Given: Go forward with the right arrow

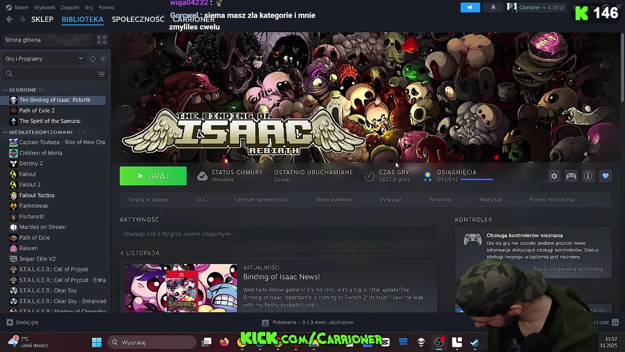Looking at the screenshot, I should coord(22,19).
